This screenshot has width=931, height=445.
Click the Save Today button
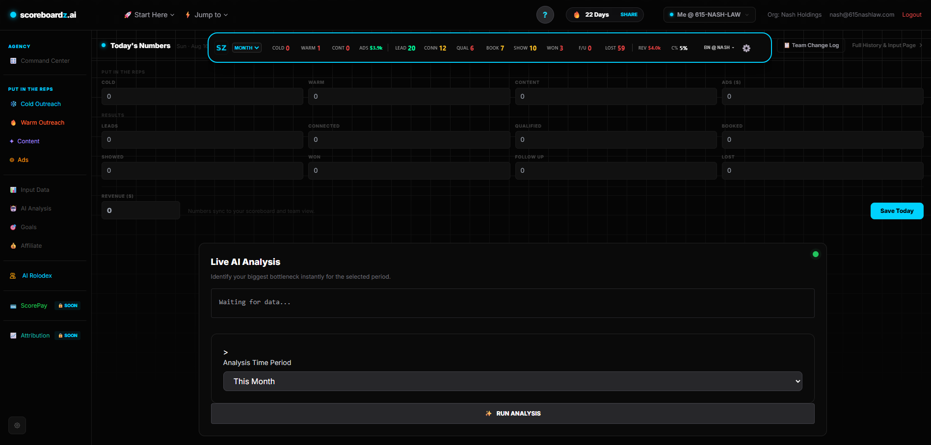[x=897, y=211]
